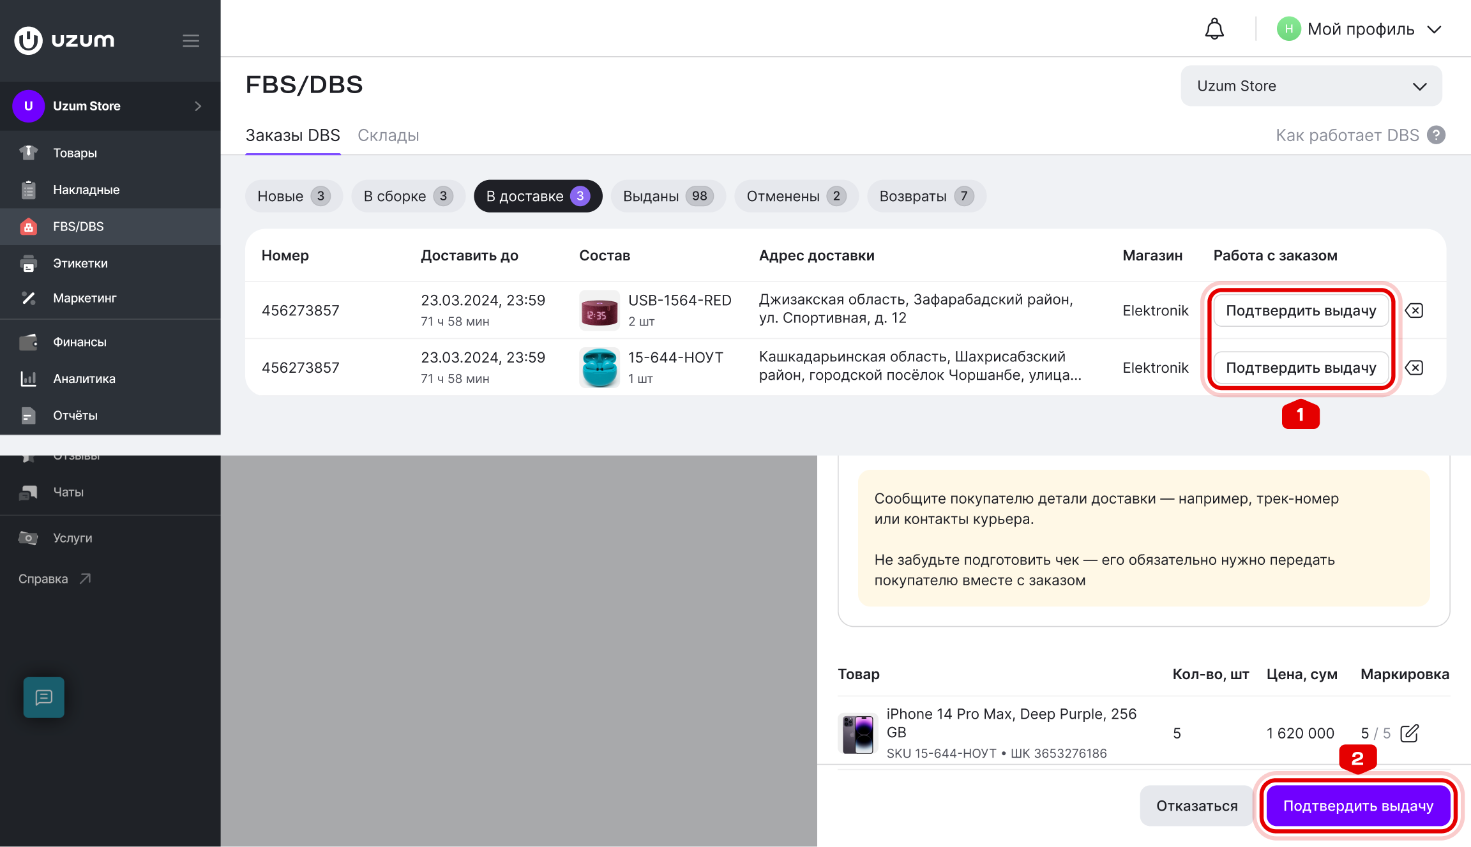
Task: Switch to Заказы DBS tab
Action: point(293,135)
